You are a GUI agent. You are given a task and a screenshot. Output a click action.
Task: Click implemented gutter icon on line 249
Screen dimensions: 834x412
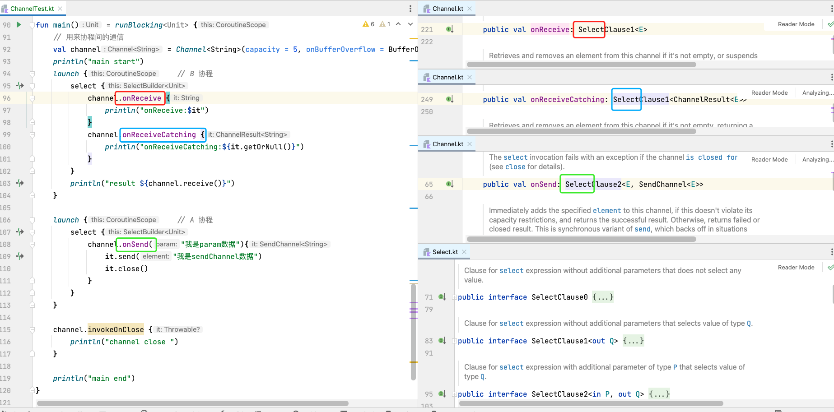coord(450,99)
